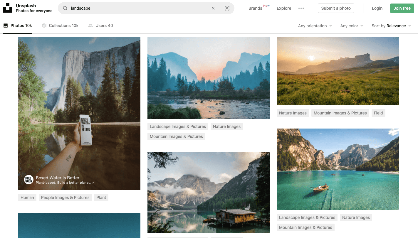The width and height of the screenshot is (418, 238).
Task: Switch to the Photos 10k tab
Action: (x=18, y=26)
